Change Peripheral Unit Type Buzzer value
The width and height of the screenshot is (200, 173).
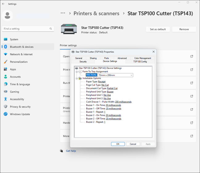tap(110, 92)
